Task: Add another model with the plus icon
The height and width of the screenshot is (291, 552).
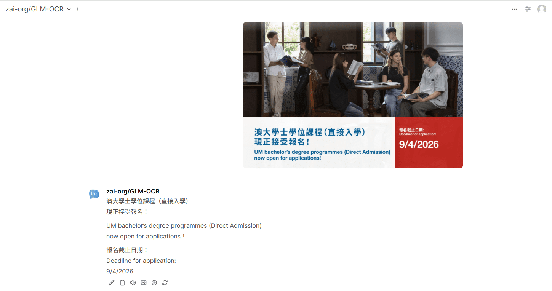Action: (x=78, y=9)
